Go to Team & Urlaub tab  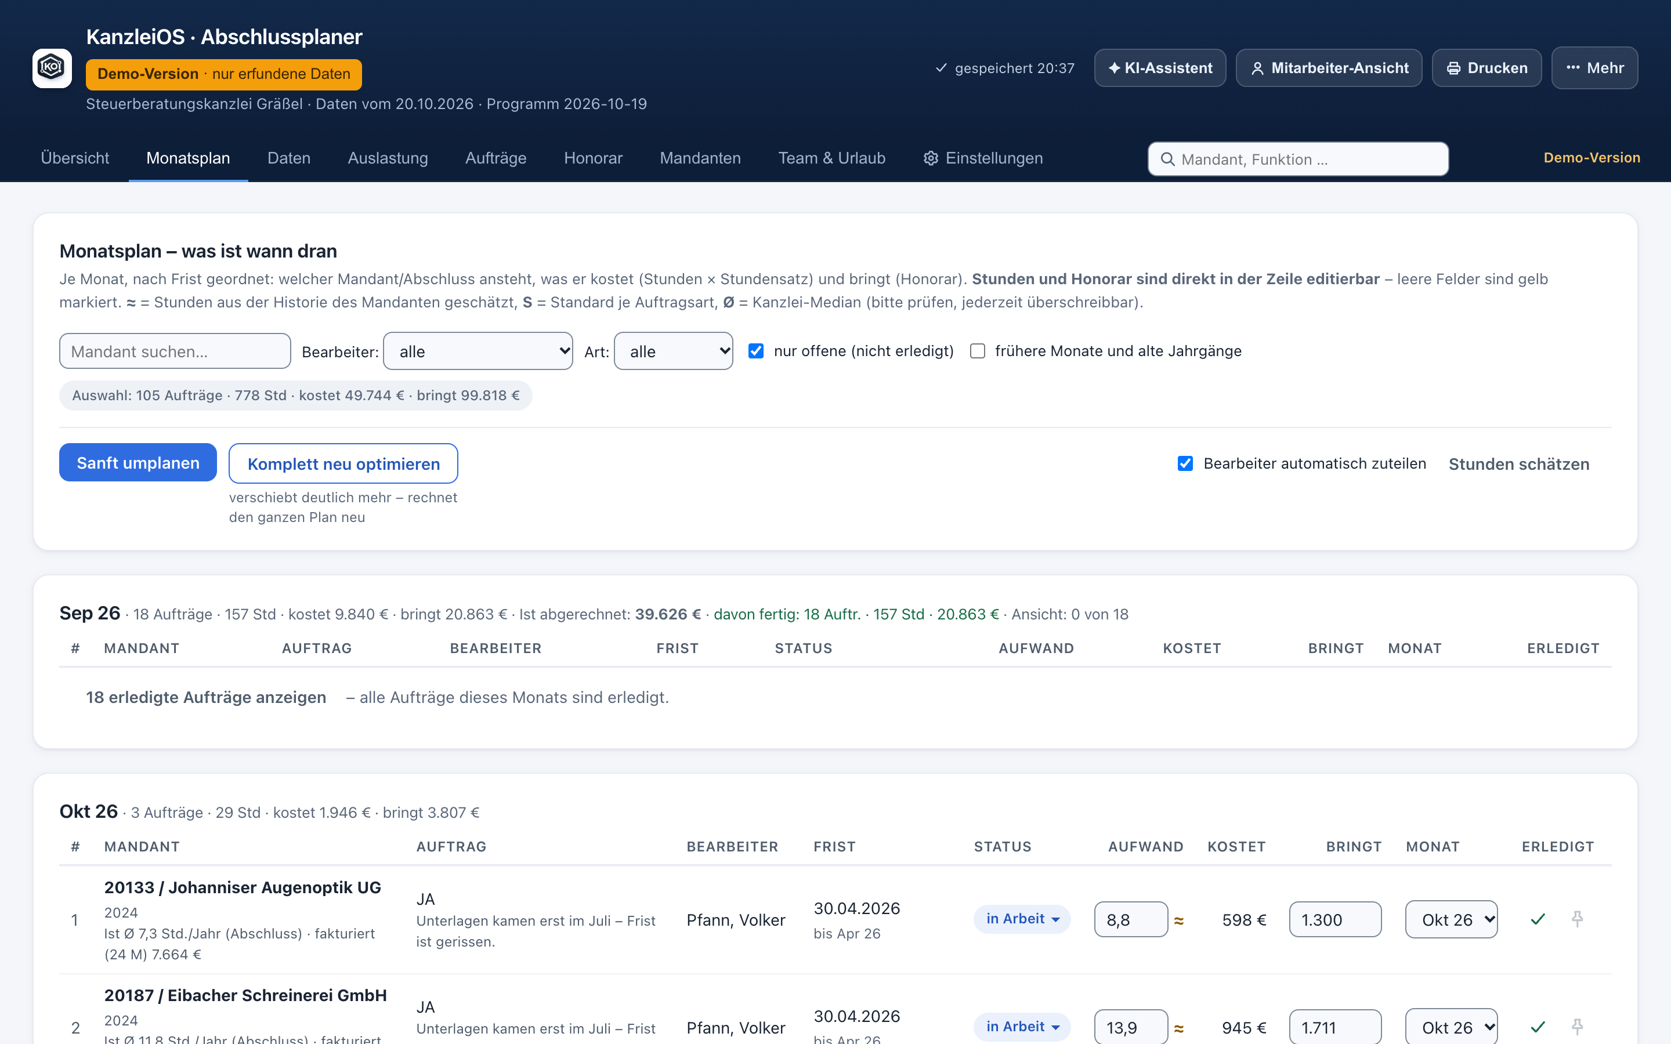click(x=831, y=158)
